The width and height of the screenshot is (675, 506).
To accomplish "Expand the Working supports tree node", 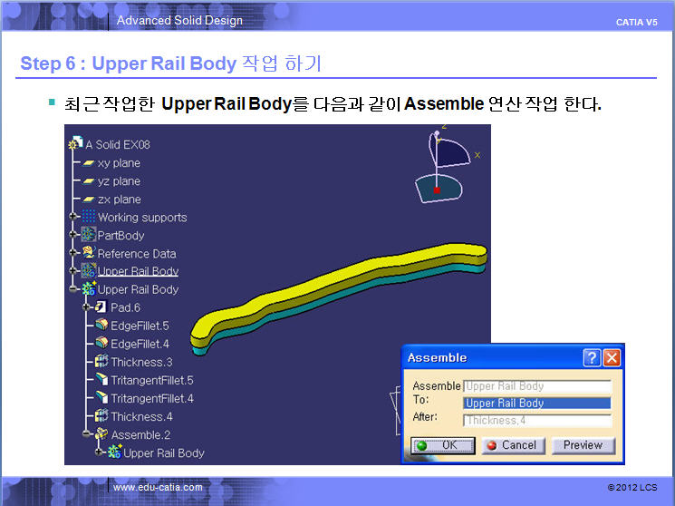I will click(72, 217).
